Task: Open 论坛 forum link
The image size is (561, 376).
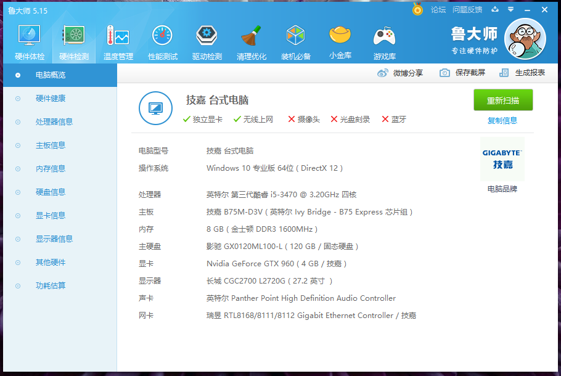Action: 438,10
